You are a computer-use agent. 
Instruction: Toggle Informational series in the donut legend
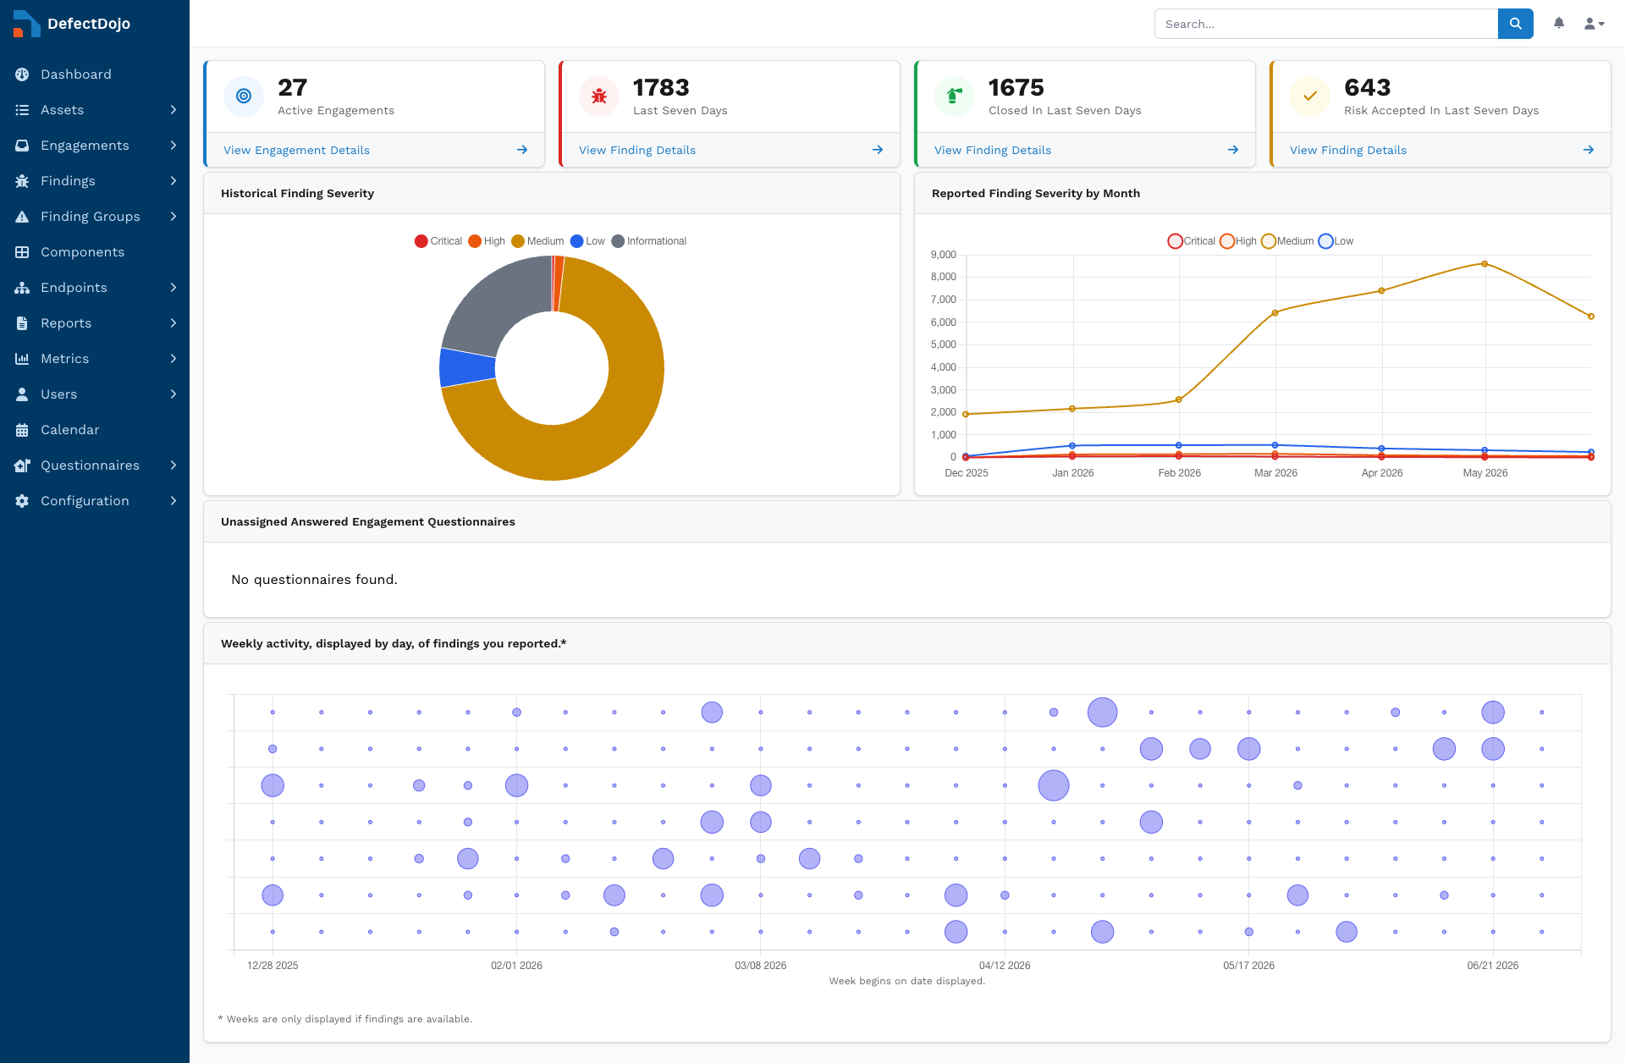tap(648, 241)
